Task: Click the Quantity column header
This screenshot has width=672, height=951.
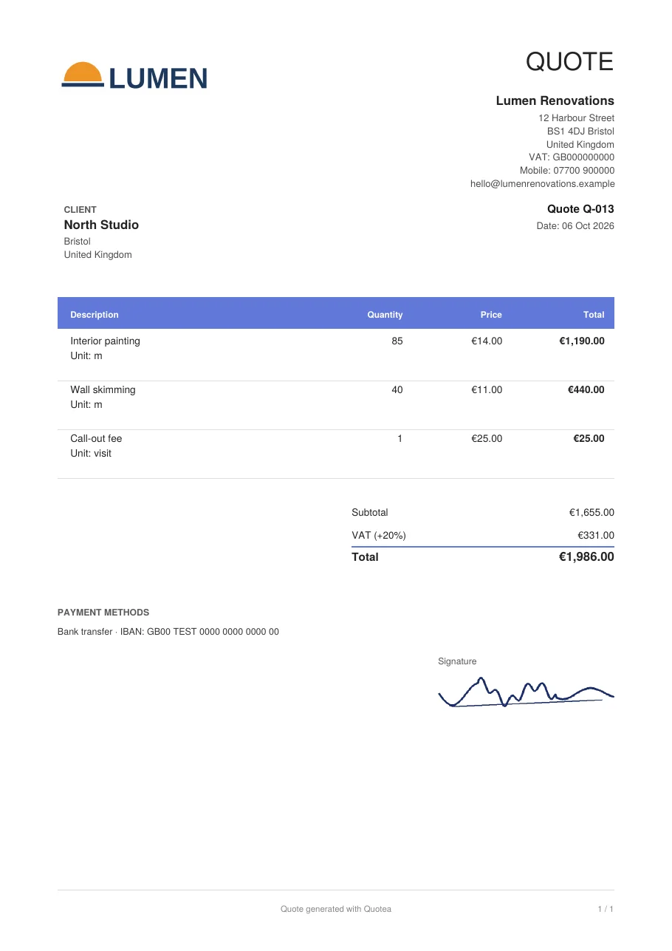Action: (x=385, y=315)
